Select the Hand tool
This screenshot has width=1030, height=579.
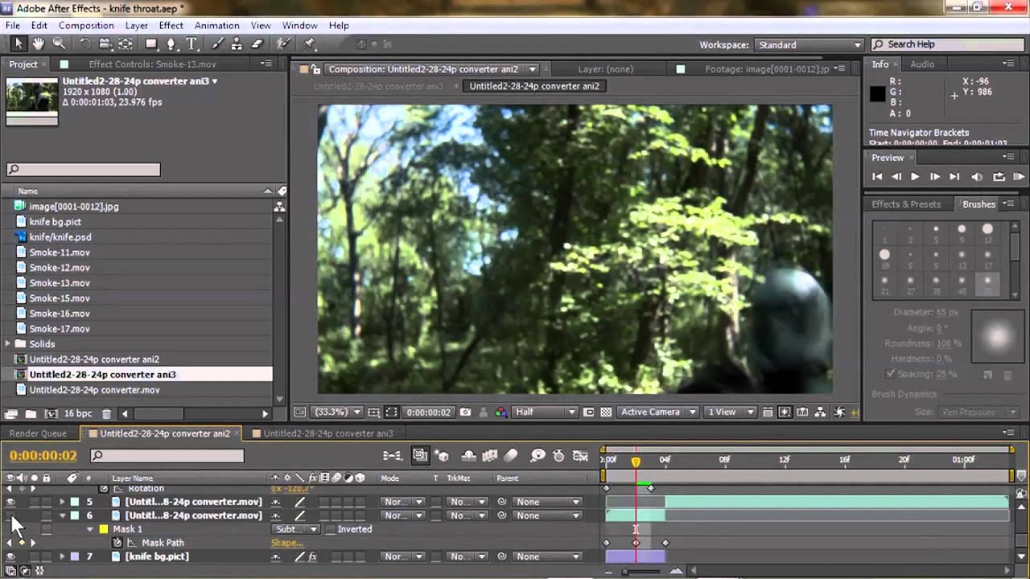coord(38,44)
